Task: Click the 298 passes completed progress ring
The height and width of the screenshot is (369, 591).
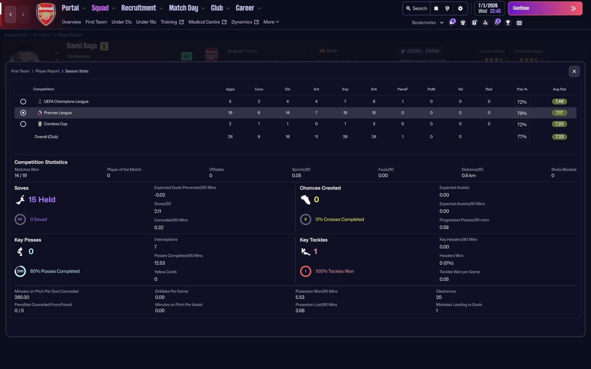Action: (x=20, y=271)
